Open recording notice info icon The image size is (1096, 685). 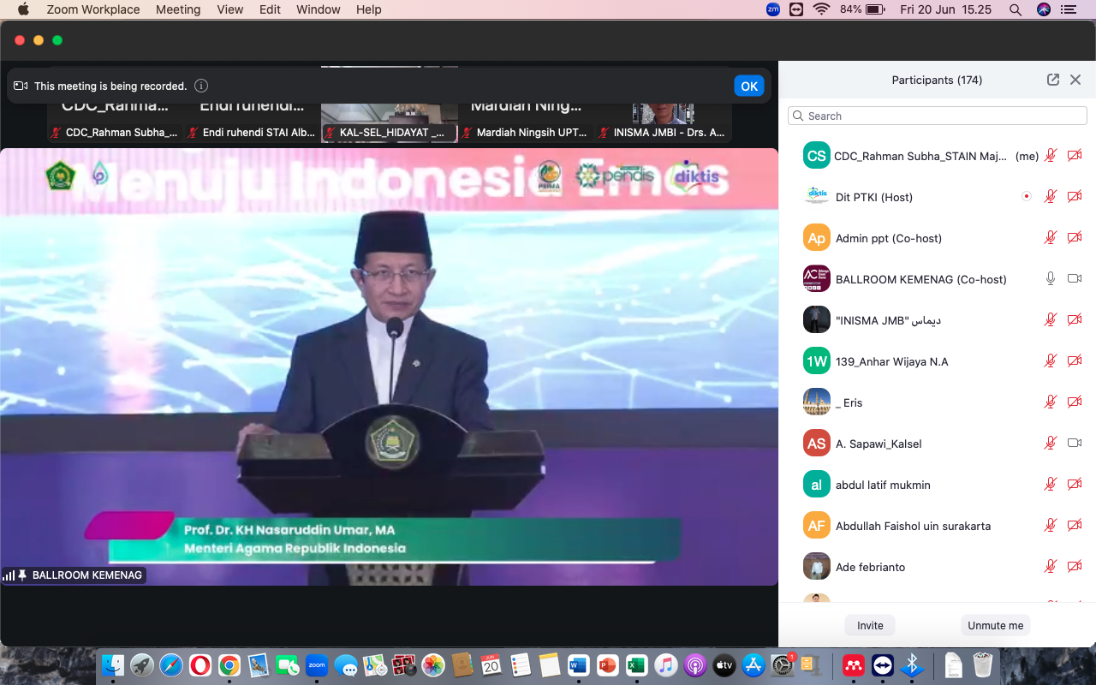pyautogui.click(x=201, y=86)
